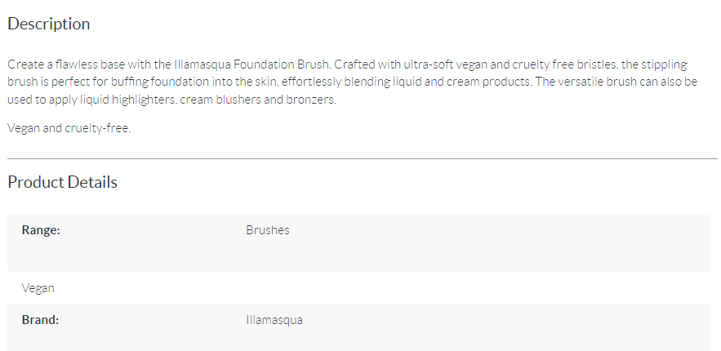Click the 'Brushes' range value

268,230
